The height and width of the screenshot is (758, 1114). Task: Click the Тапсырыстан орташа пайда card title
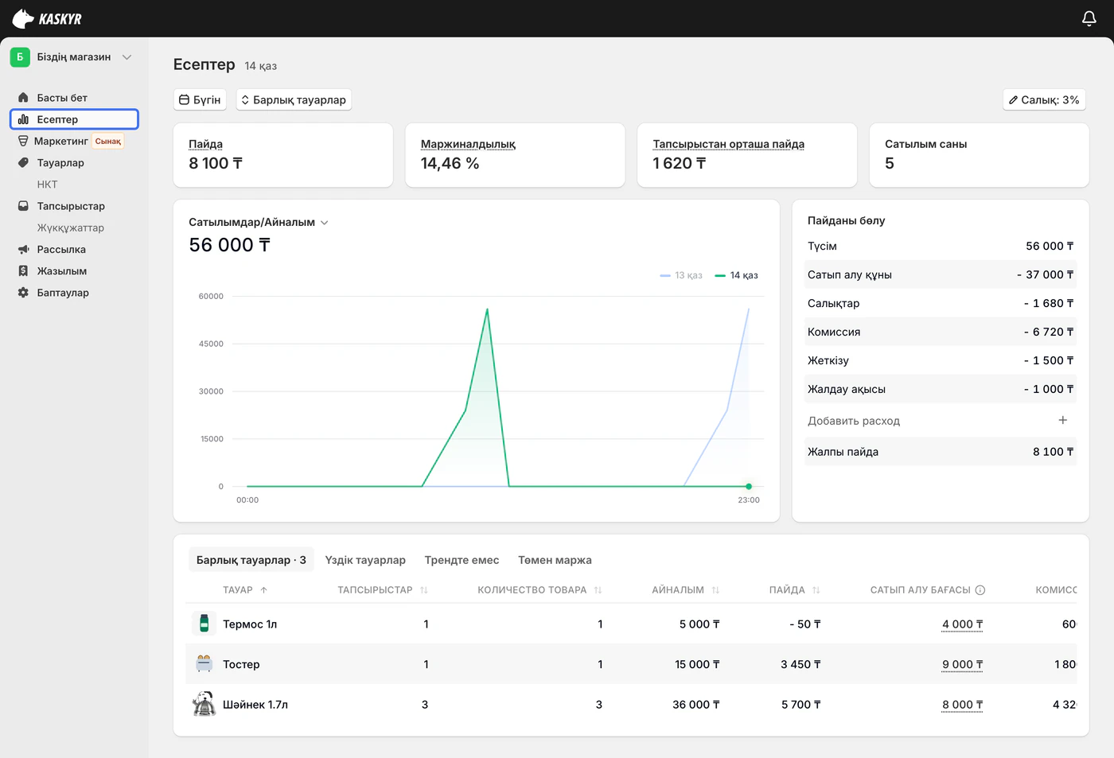coord(728,144)
